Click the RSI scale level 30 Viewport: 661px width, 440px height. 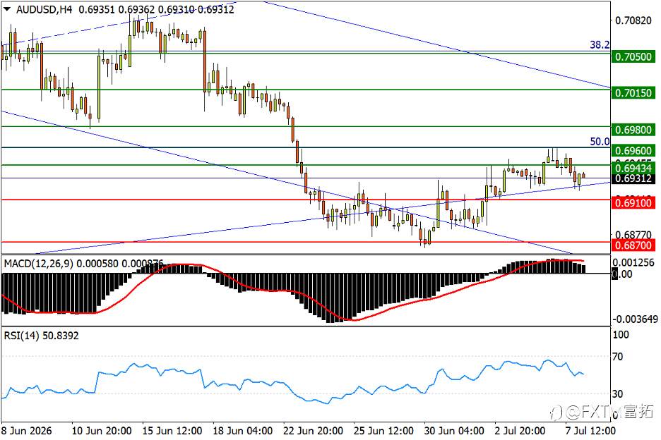pos(618,393)
